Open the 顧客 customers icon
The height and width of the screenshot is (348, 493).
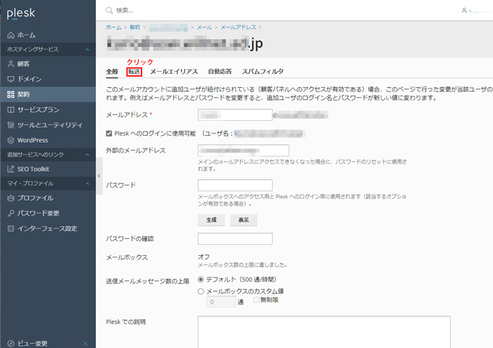10,64
